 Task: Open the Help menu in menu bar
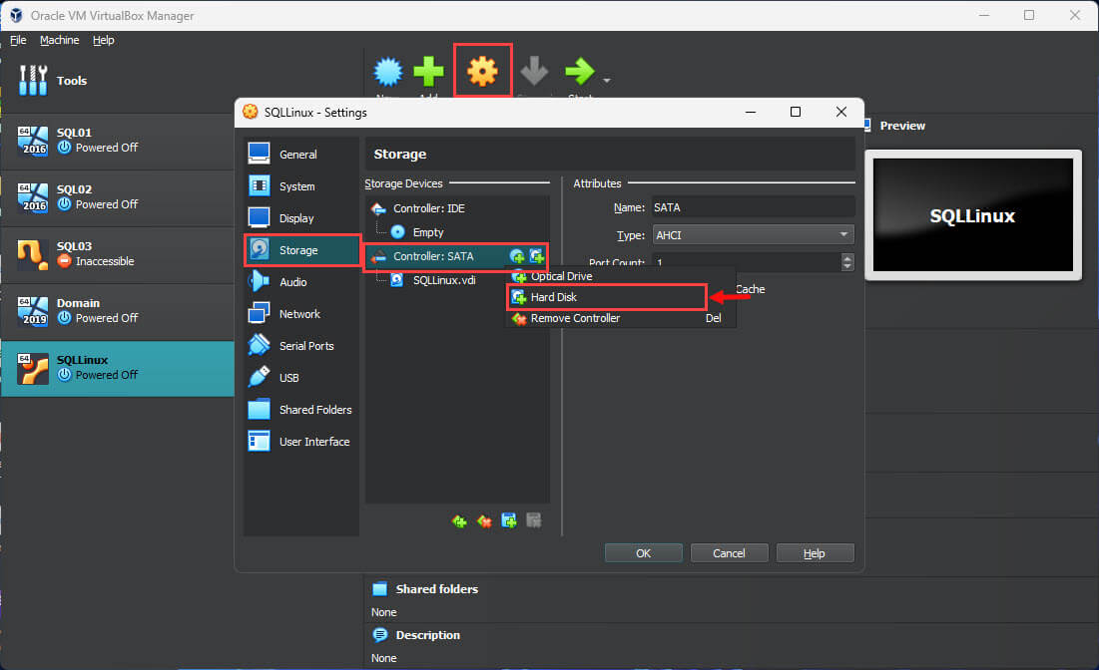103,40
